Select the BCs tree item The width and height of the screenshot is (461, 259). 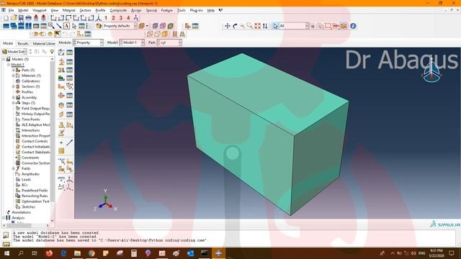click(24, 185)
